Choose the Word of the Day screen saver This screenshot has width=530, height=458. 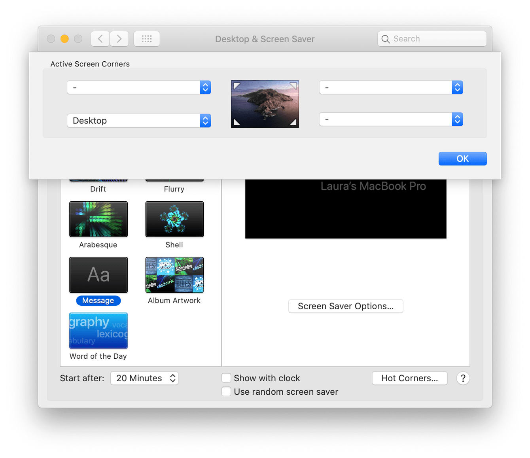pyautogui.click(x=98, y=331)
